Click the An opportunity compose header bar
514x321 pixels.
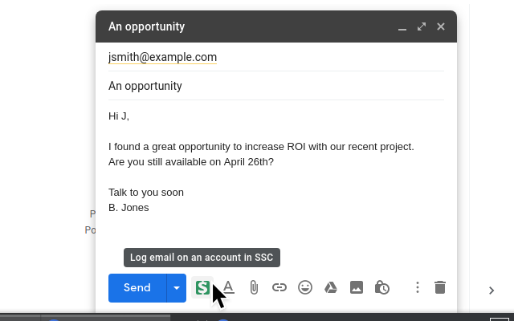(x=249, y=26)
